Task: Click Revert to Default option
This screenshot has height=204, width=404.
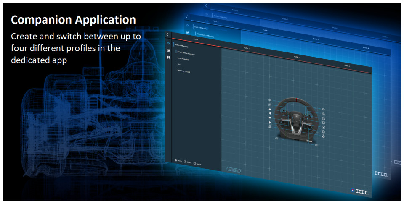Action: 183,71
